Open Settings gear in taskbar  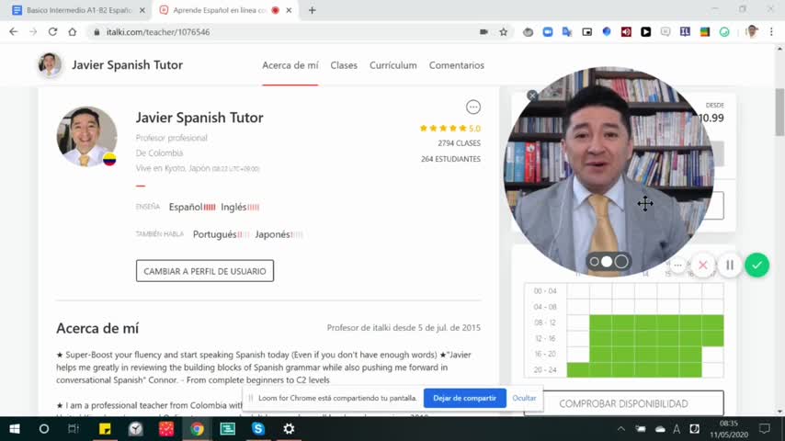(289, 429)
